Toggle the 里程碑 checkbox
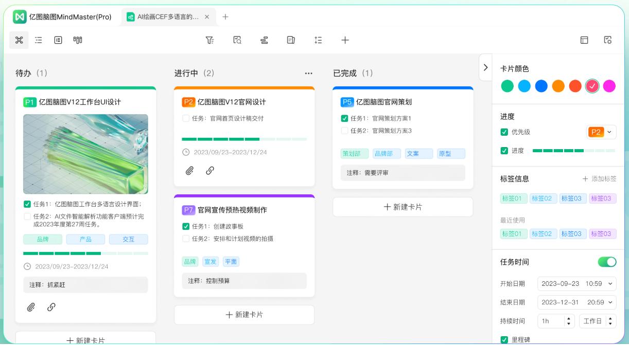This screenshot has width=629, height=345. click(x=504, y=340)
